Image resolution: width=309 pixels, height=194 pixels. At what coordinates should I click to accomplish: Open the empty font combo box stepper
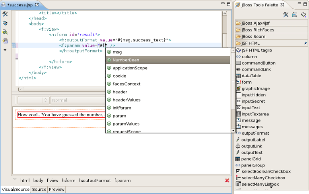pos(45,100)
